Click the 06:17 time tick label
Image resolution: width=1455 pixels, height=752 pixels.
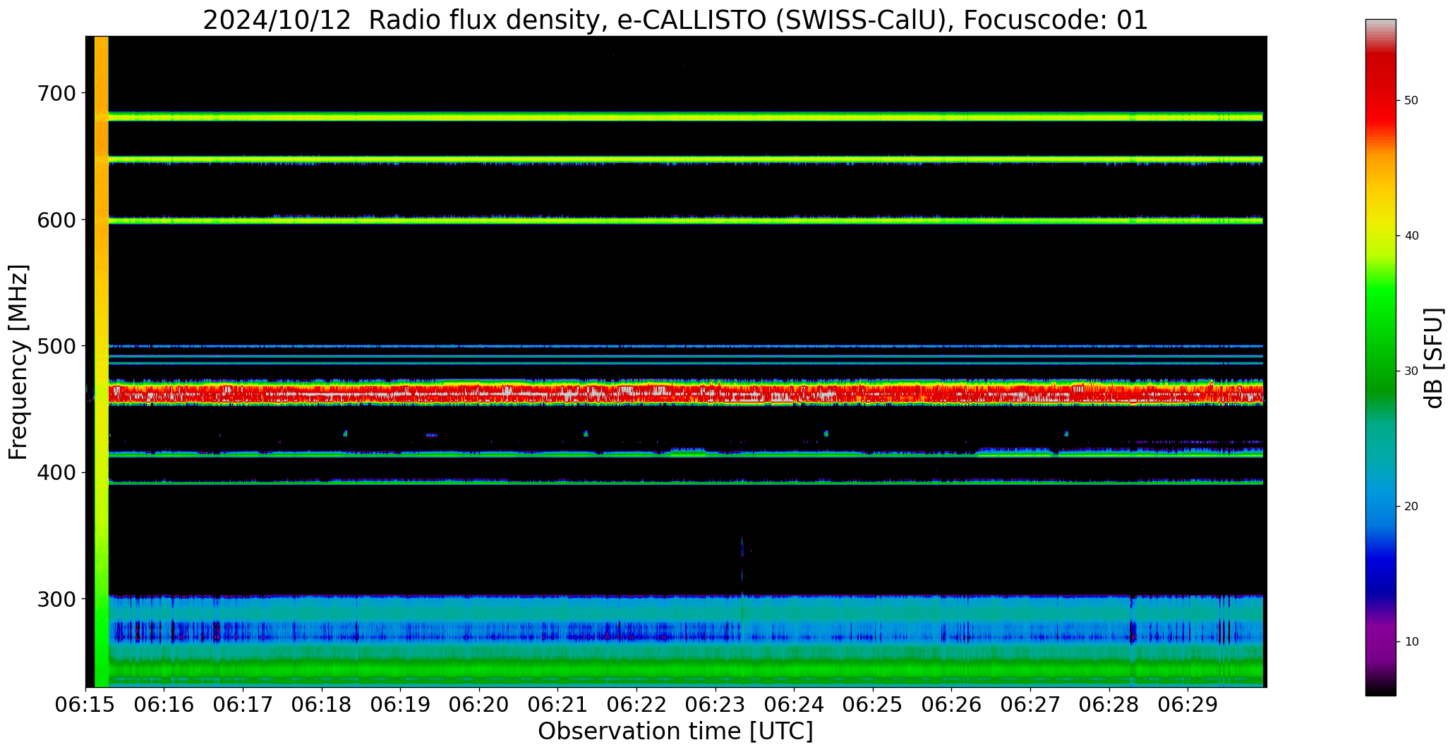point(243,704)
